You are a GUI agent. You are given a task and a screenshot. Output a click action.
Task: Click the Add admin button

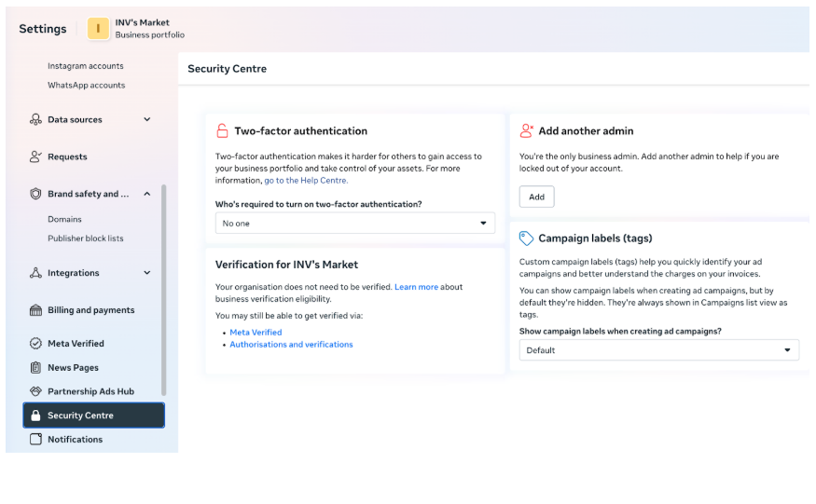(x=536, y=198)
